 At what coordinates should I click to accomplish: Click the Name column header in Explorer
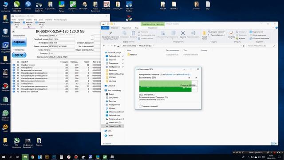(129, 50)
